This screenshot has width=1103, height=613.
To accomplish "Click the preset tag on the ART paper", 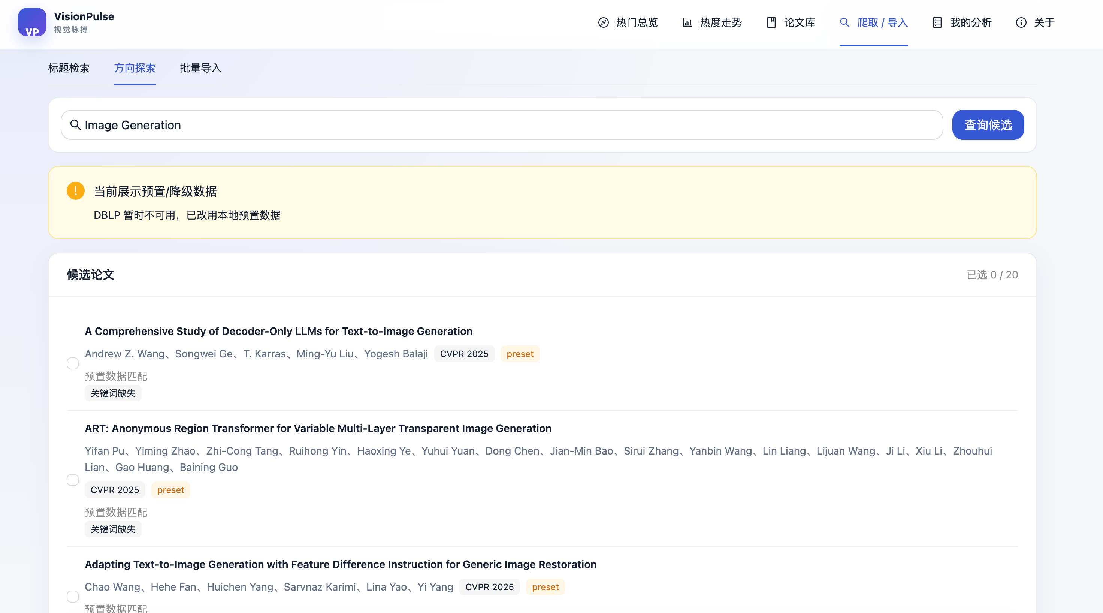I will [x=171, y=490].
